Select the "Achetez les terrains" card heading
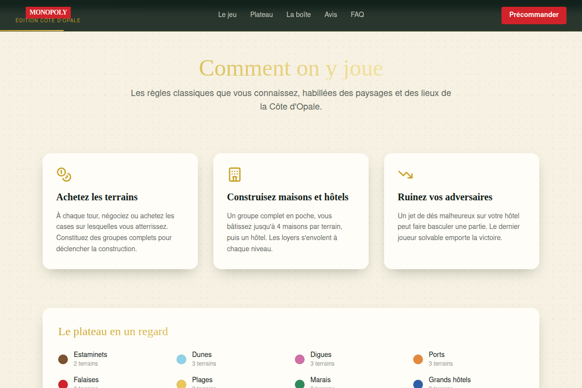 97,197
